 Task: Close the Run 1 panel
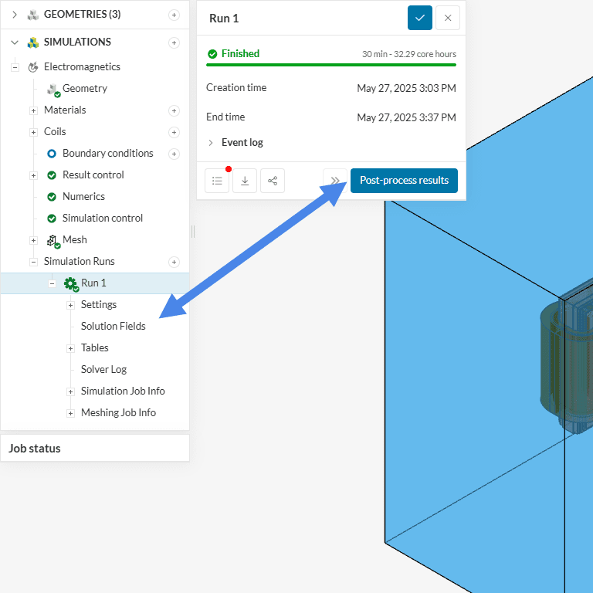448,18
